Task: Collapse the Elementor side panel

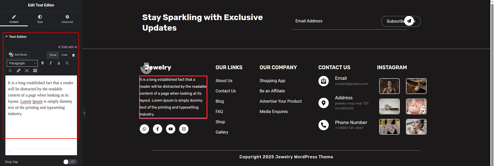Action: click(84, 113)
